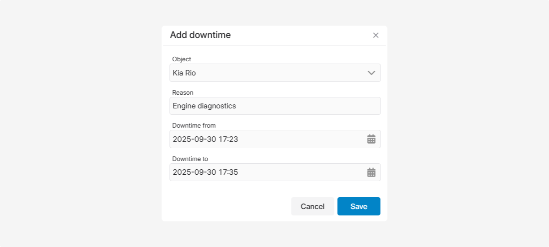Screen dimensions: 549x247
Task: Click the Engine diagnostics text in Reason
Action: pos(204,106)
